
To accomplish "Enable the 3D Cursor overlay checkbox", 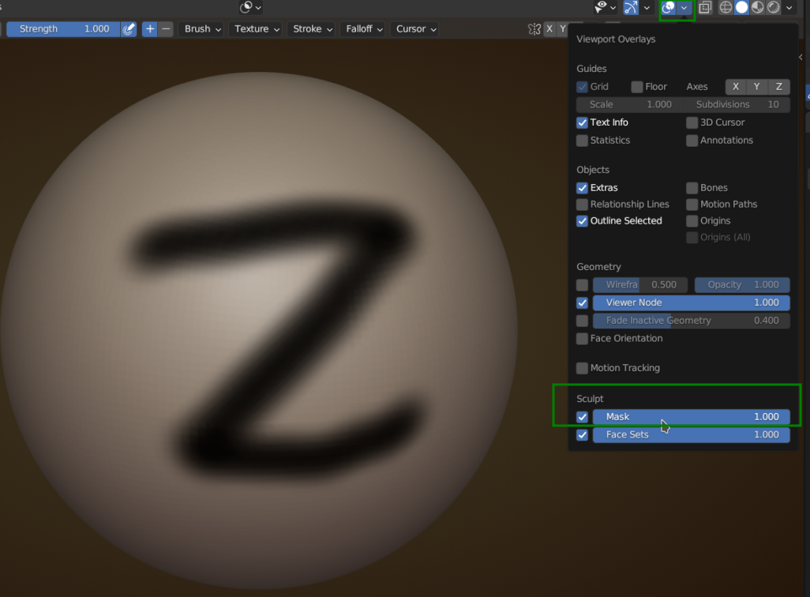I will [692, 122].
